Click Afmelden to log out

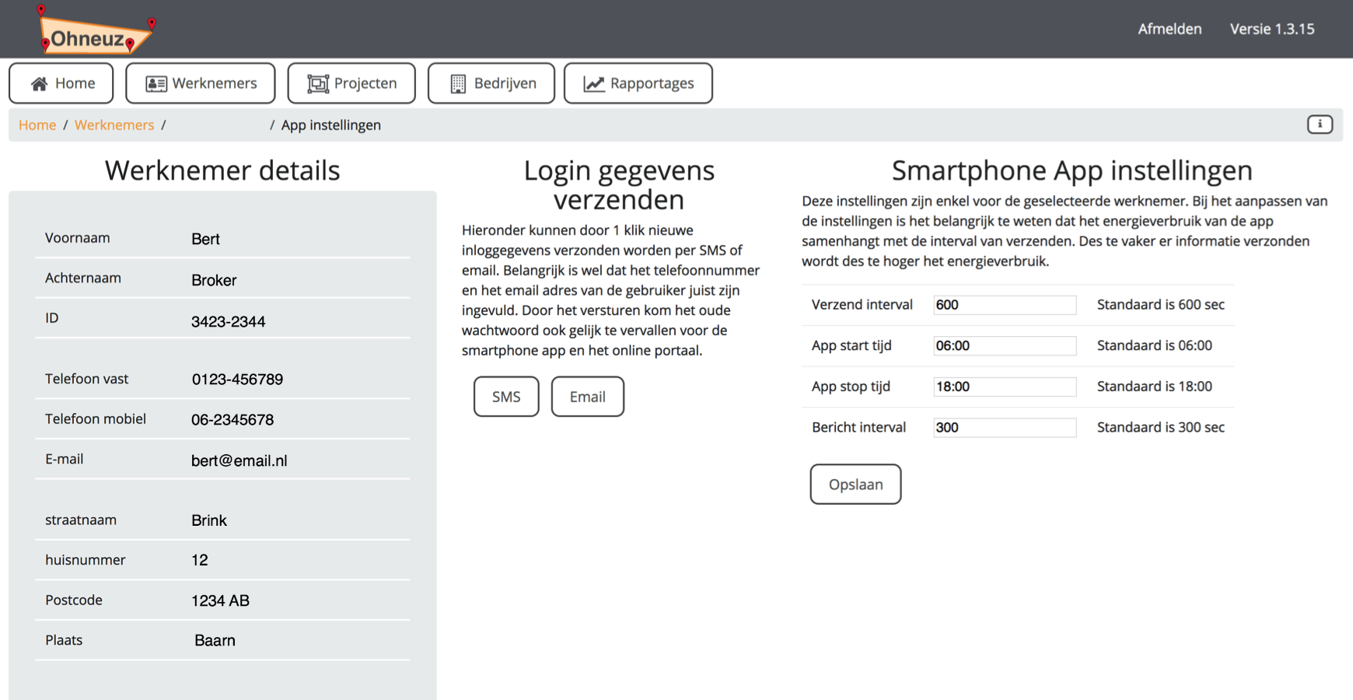pos(1169,29)
